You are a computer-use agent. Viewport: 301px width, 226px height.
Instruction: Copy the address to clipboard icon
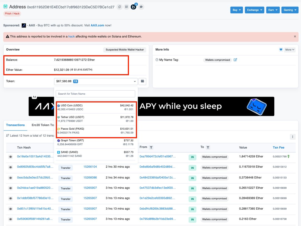click(120, 7)
